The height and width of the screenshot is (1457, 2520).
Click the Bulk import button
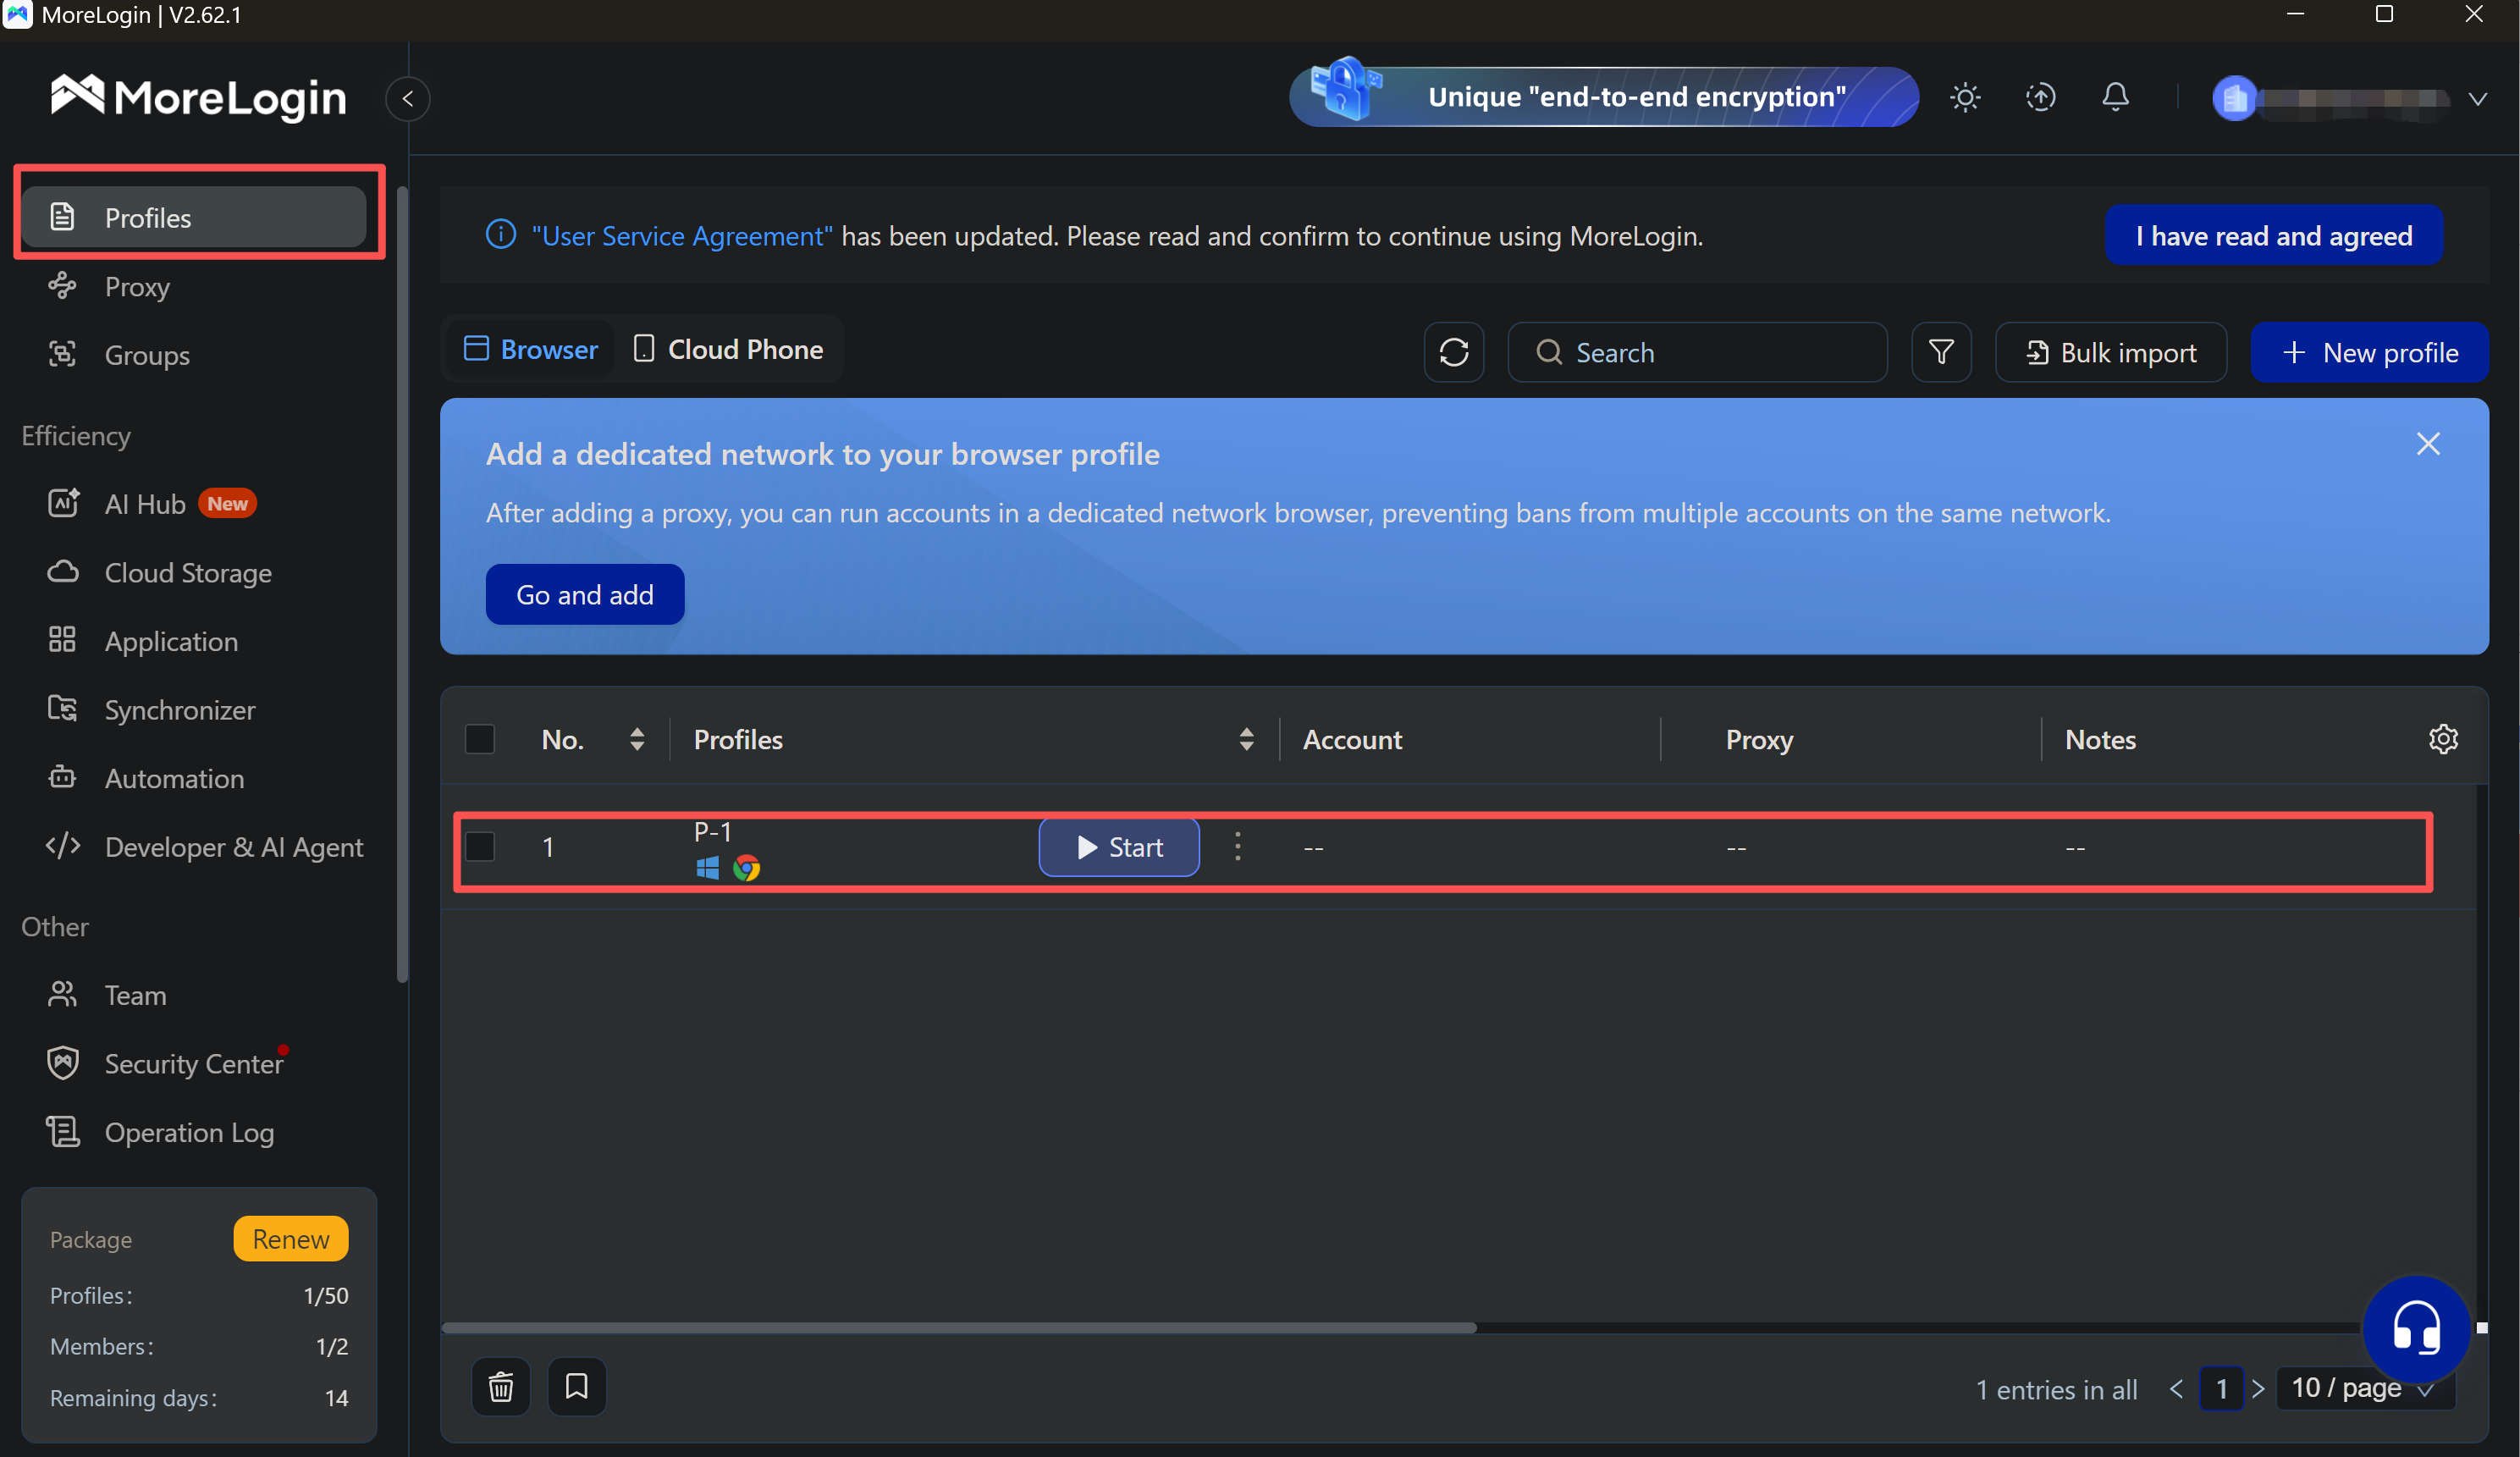tap(2111, 352)
